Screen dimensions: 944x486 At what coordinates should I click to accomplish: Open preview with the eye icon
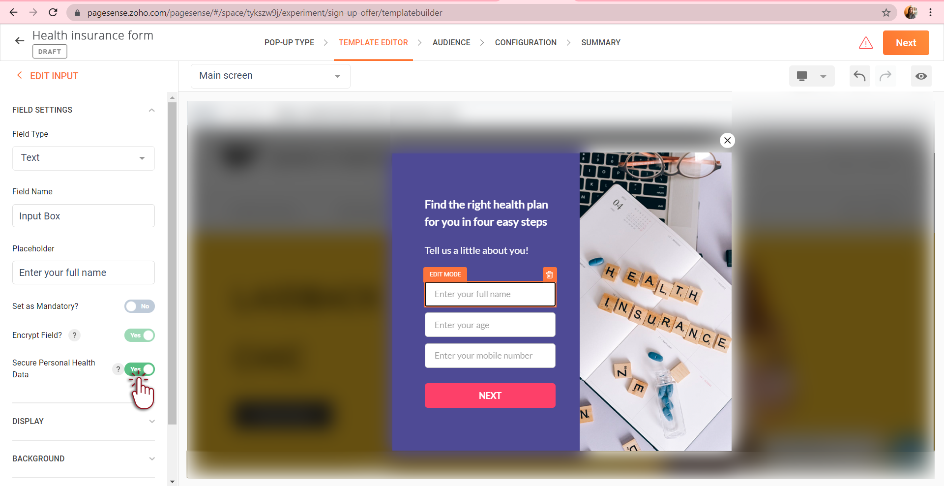coord(921,76)
